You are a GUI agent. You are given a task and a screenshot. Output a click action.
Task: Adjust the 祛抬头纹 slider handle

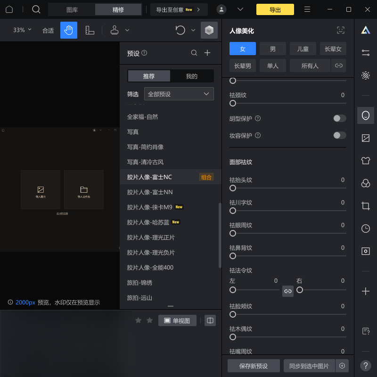[232, 188]
